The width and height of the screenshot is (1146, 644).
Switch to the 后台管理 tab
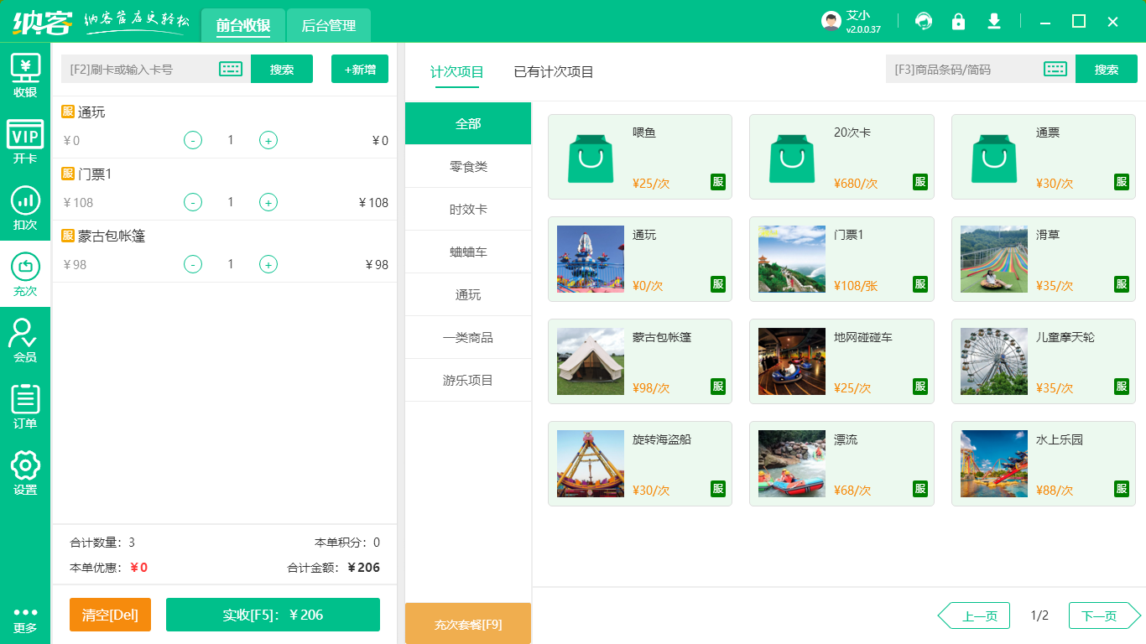pos(329,25)
